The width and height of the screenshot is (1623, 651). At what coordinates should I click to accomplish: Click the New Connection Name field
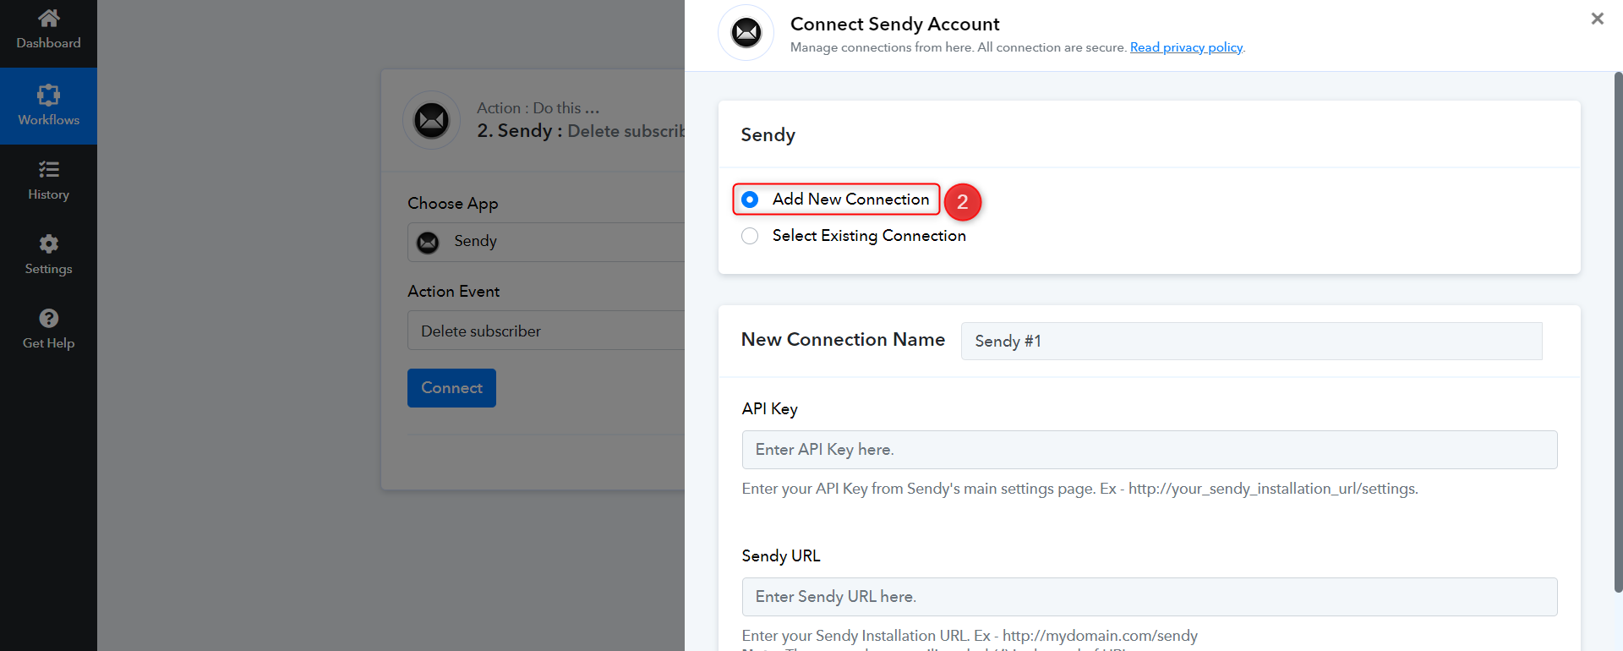pyautogui.click(x=1251, y=341)
